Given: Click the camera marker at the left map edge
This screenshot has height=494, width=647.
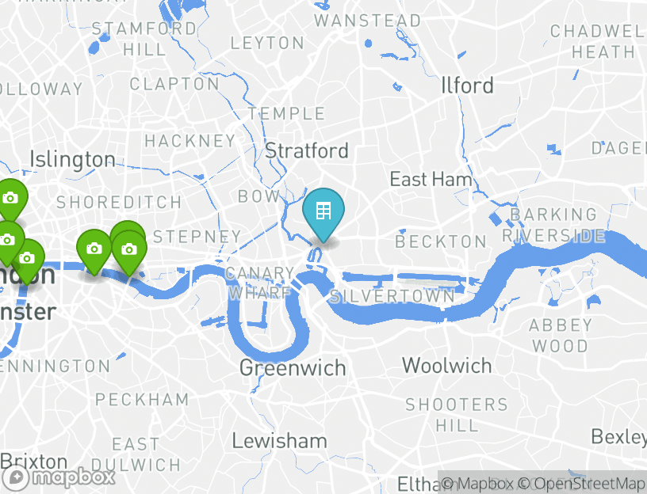Looking at the screenshot, I should point(7,242).
